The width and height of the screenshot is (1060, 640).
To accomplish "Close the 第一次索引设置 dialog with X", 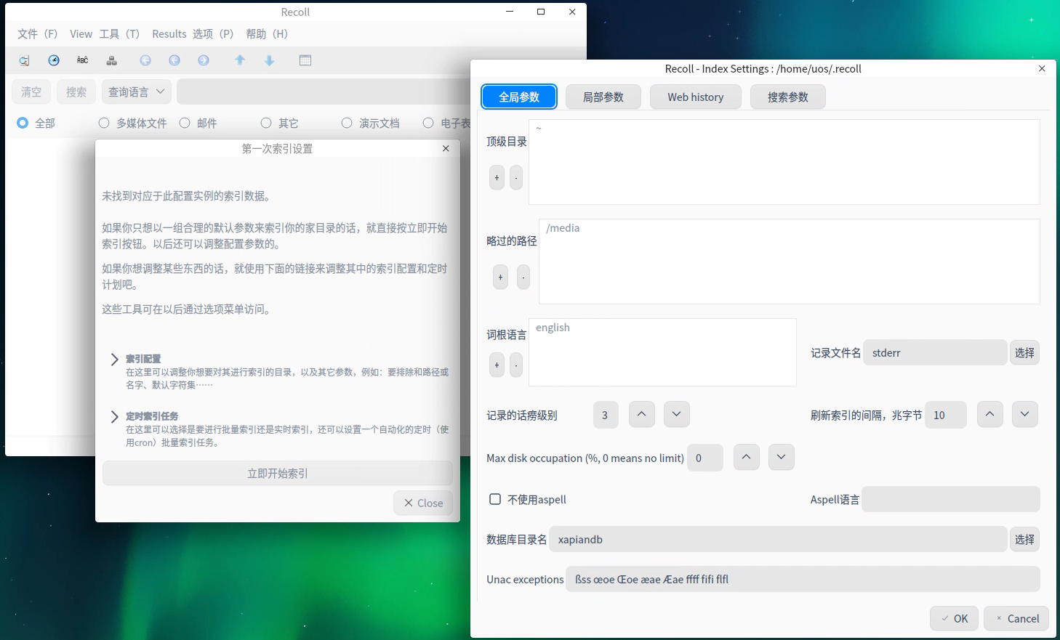I will 446,148.
